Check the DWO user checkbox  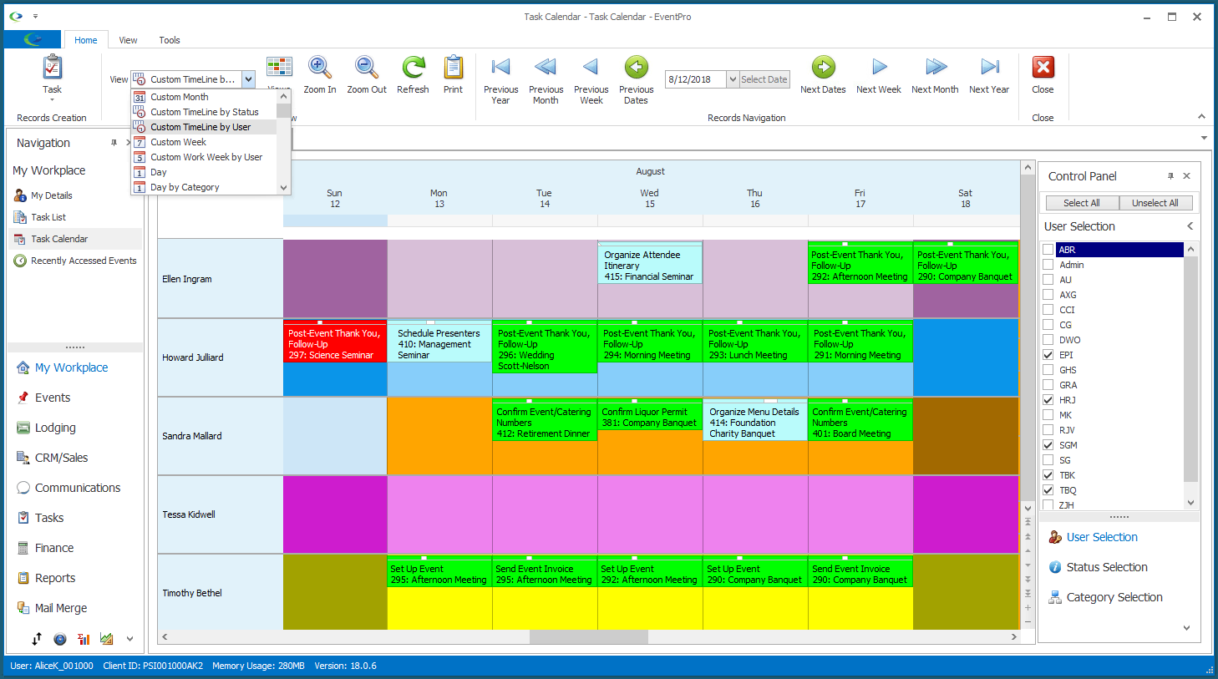[x=1048, y=340]
